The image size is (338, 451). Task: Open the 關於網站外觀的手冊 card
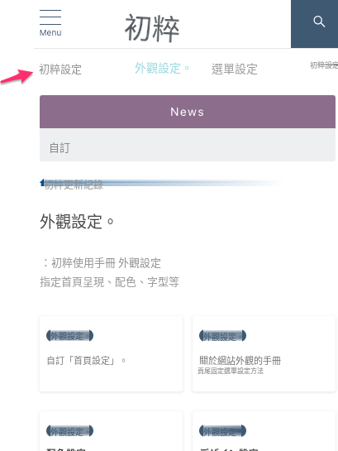[x=264, y=353]
